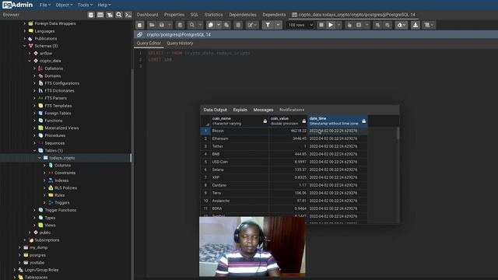Expand the Login/Group Roles node
The image size is (498, 280).
click(15, 270)
